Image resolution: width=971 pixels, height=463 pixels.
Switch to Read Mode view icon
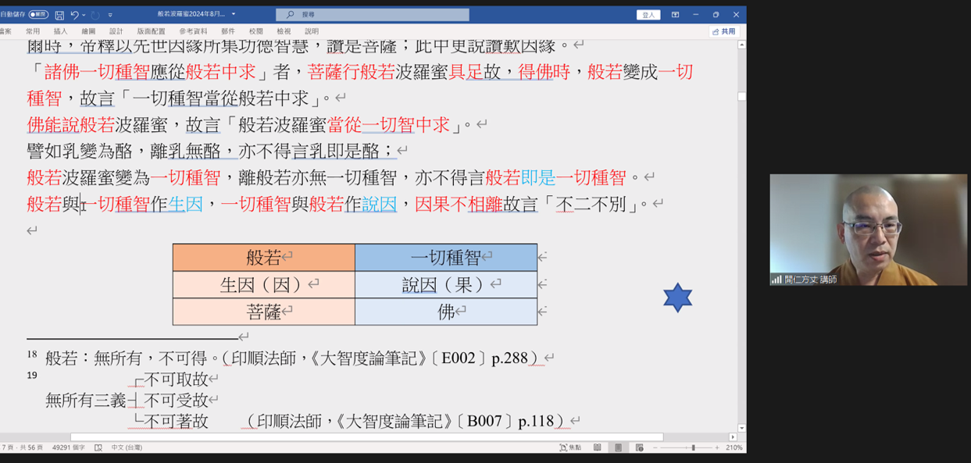click(598, 447)
